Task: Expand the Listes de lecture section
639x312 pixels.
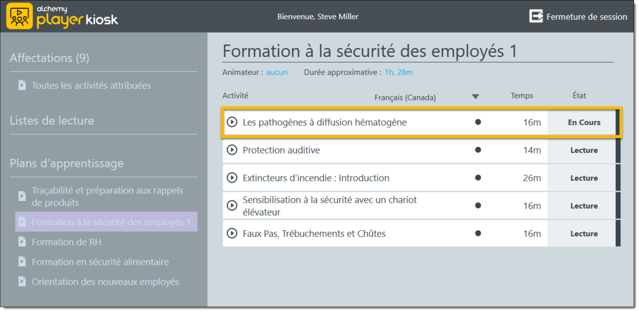Action: [x=52, y=121]
